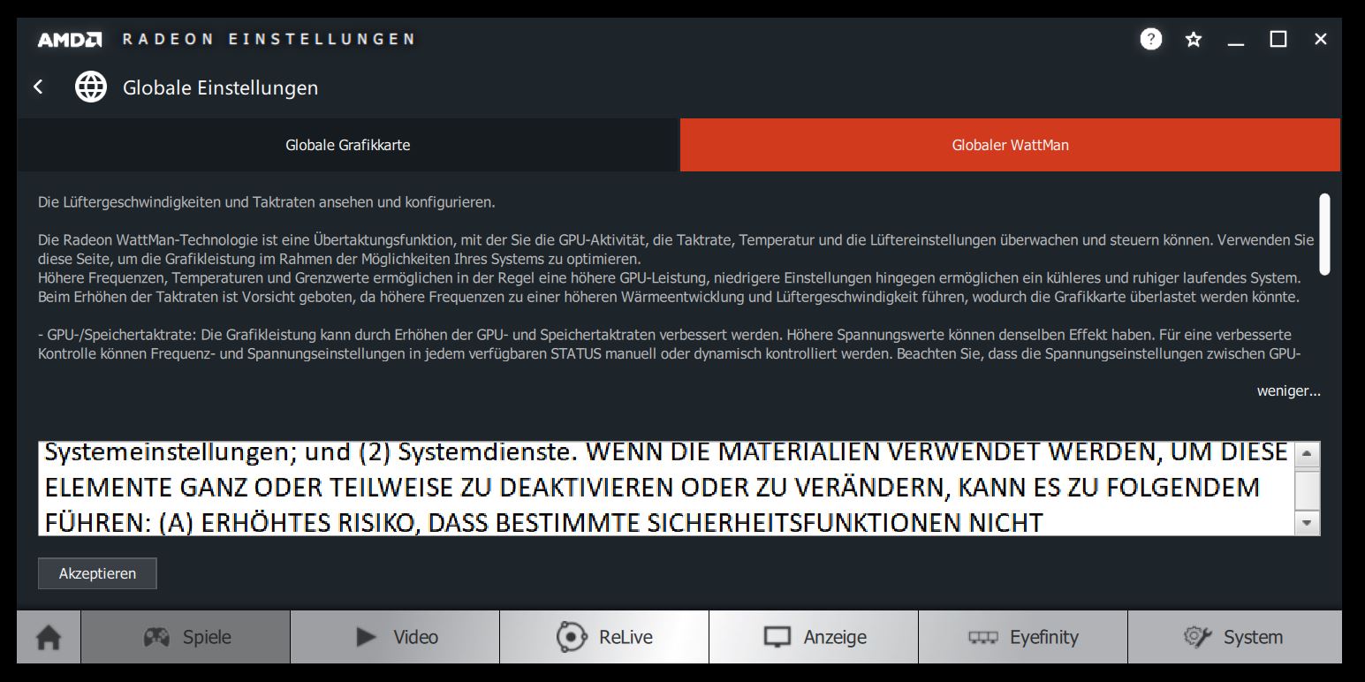Open the Anzeige tab

pyautogui.click(x=814, y=637)
